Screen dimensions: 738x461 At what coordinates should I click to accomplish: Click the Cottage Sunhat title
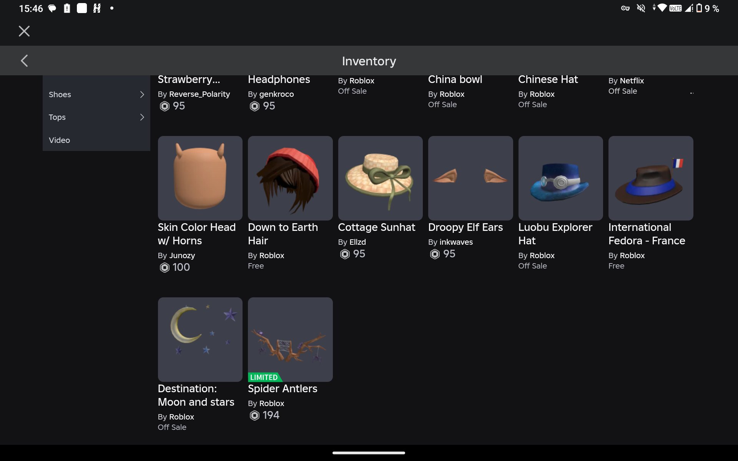click(x=377, y=227)
